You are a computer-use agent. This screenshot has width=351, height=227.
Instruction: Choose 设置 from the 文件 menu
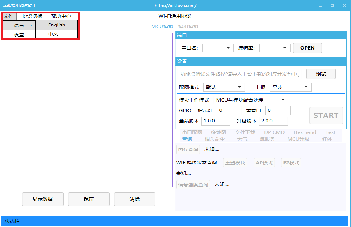(x=19, y=35)
